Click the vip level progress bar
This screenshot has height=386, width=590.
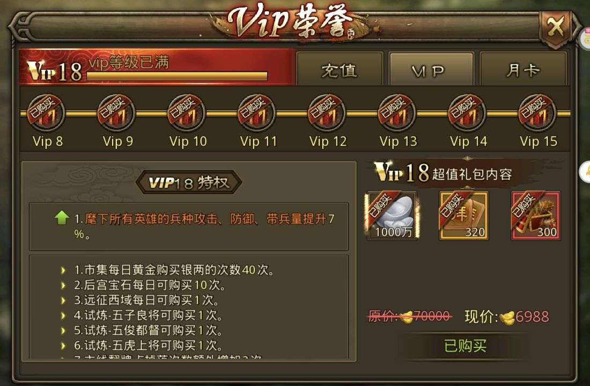coord(177,76)
